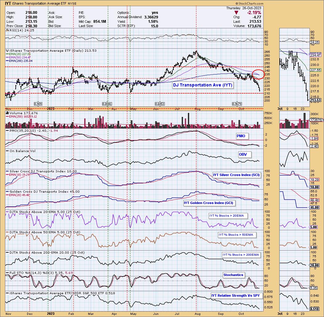Click the volume bars icon in the Volume legend
Viewport: 324px width, 317px height.
point(7,113)
